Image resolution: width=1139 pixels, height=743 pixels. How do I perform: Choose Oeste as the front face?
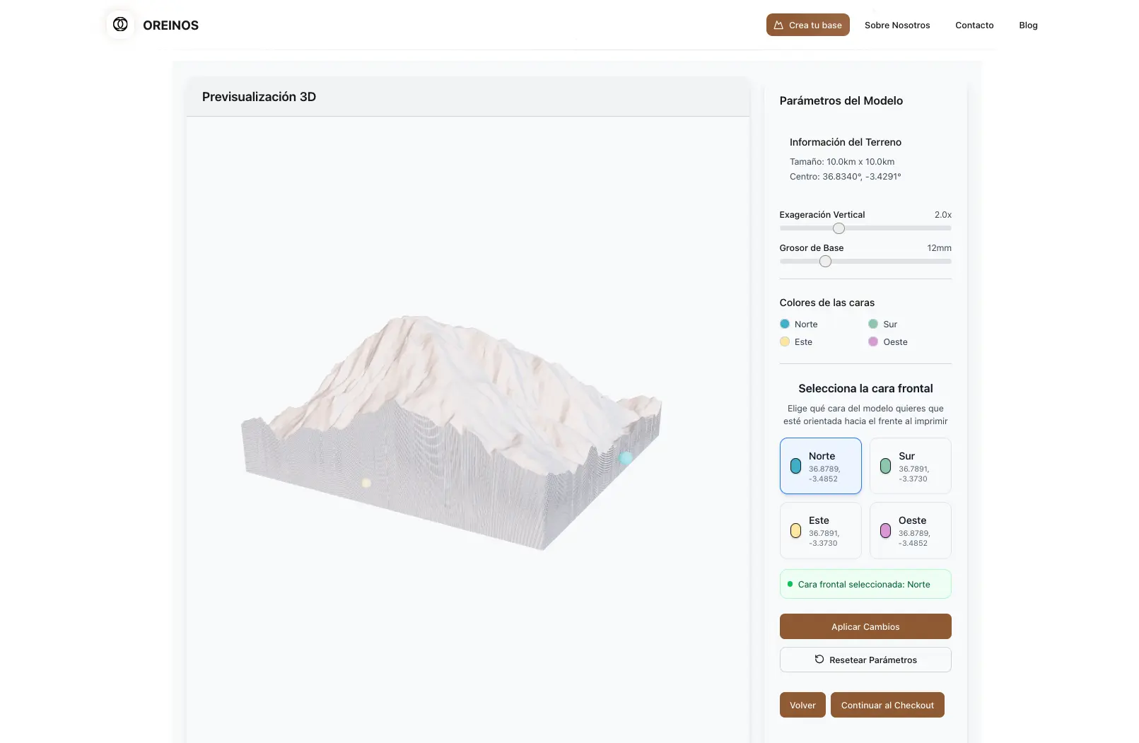pos(910,530)
